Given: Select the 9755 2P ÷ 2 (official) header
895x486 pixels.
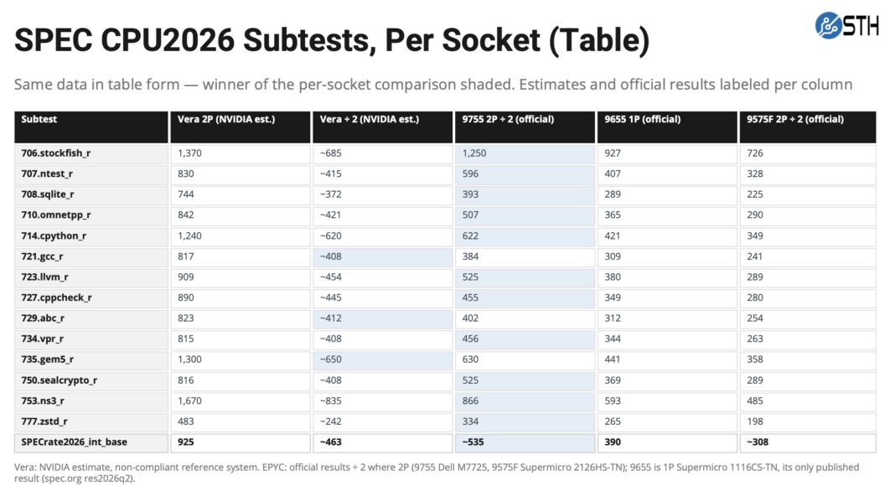Looking at the screenshot, I should click(525, 127).
